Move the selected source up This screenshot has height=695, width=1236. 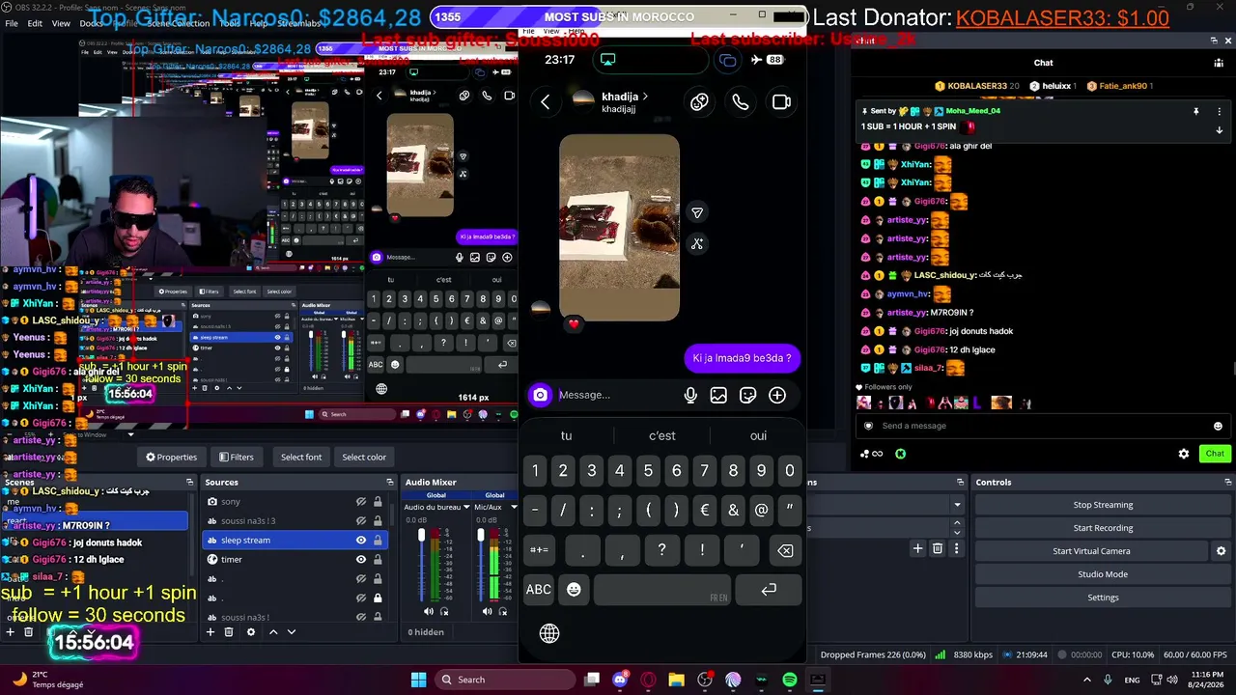coord(273,632)
